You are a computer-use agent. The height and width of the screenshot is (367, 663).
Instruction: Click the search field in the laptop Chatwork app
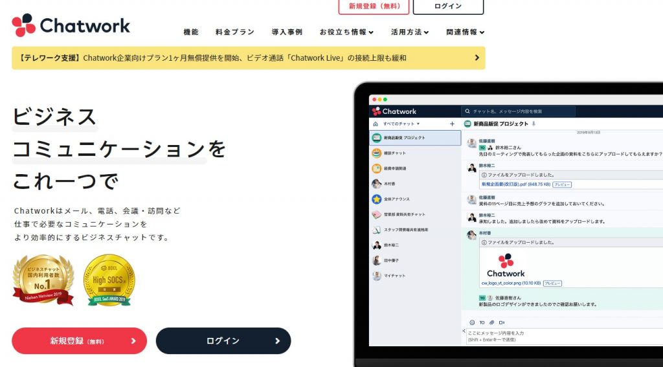pyautogui.click(x=519, y=111)
